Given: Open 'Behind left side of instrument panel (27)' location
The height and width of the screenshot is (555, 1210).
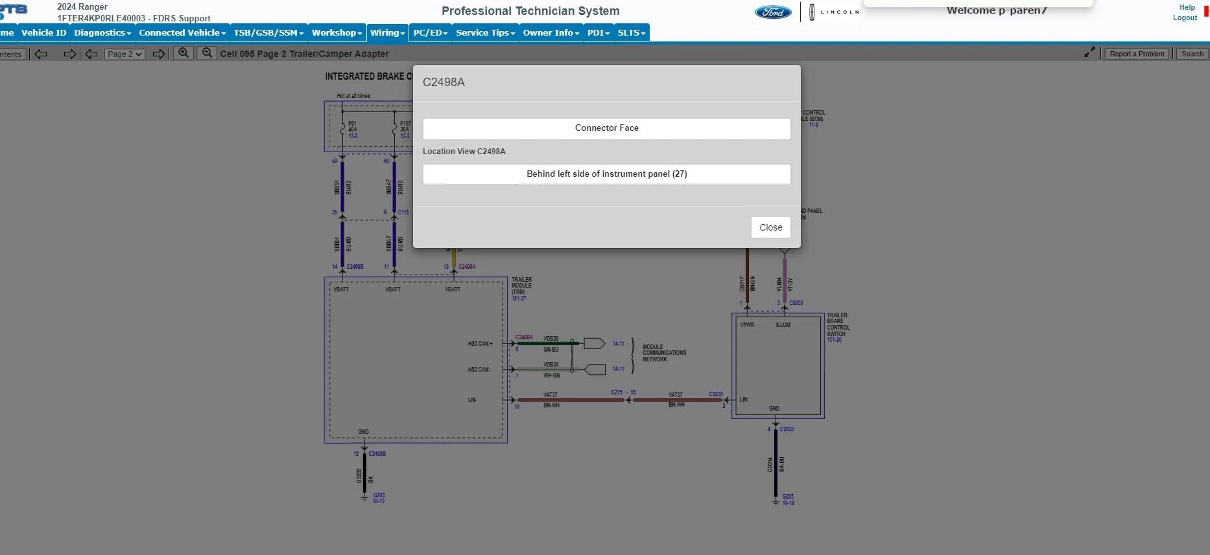Looking at the screenshot, I should pos(606,174).
